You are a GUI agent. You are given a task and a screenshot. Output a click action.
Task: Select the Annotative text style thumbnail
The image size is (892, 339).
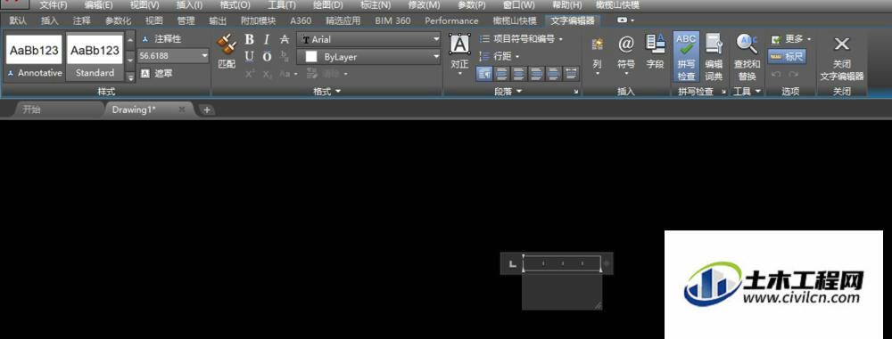tap(34, 57)
